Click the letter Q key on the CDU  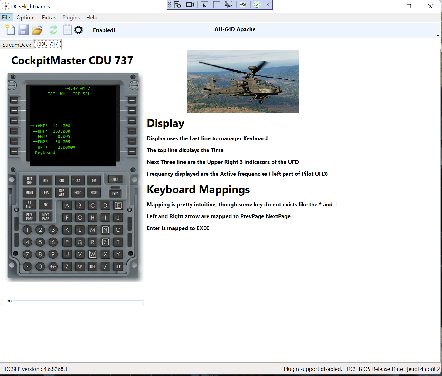[80, 242]
